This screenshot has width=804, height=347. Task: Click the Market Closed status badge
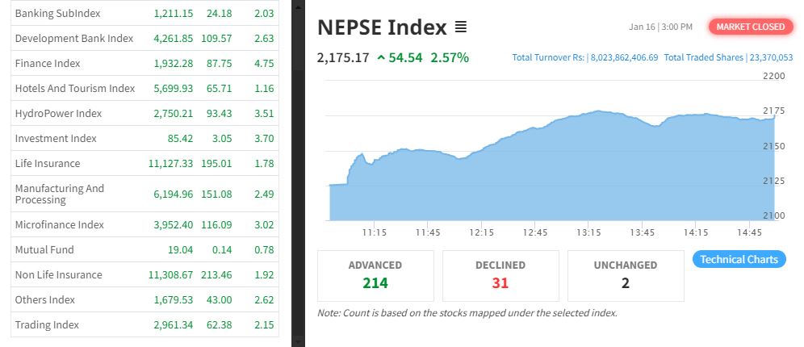pos(750,27)
